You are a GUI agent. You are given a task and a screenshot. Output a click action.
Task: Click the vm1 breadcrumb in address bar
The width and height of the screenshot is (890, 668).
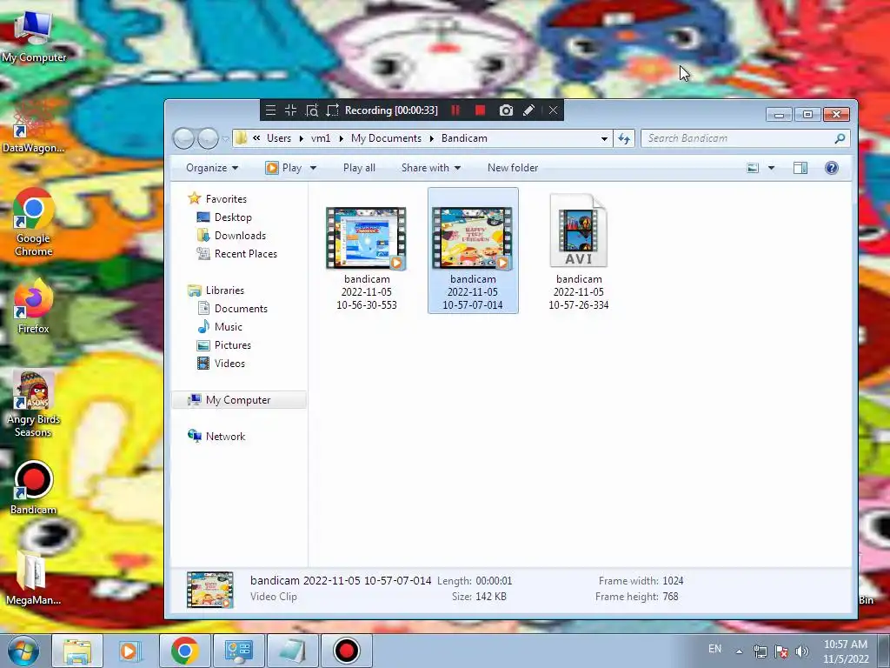(321, 138)
